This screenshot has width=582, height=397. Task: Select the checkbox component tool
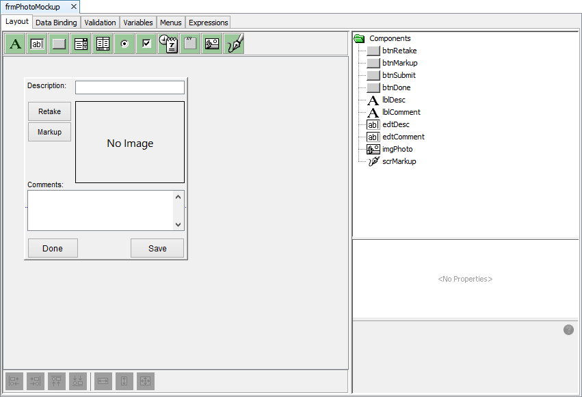(146, 44)
